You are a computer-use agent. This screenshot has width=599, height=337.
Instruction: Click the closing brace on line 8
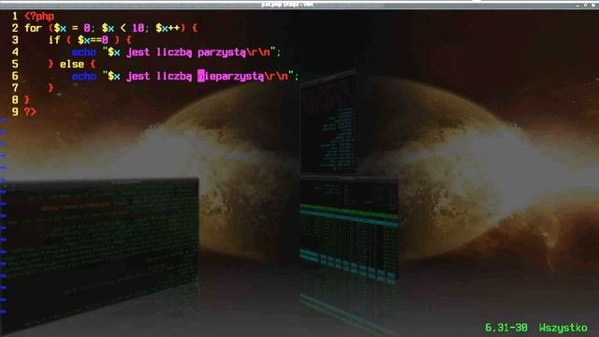click(x=27, y=100)
